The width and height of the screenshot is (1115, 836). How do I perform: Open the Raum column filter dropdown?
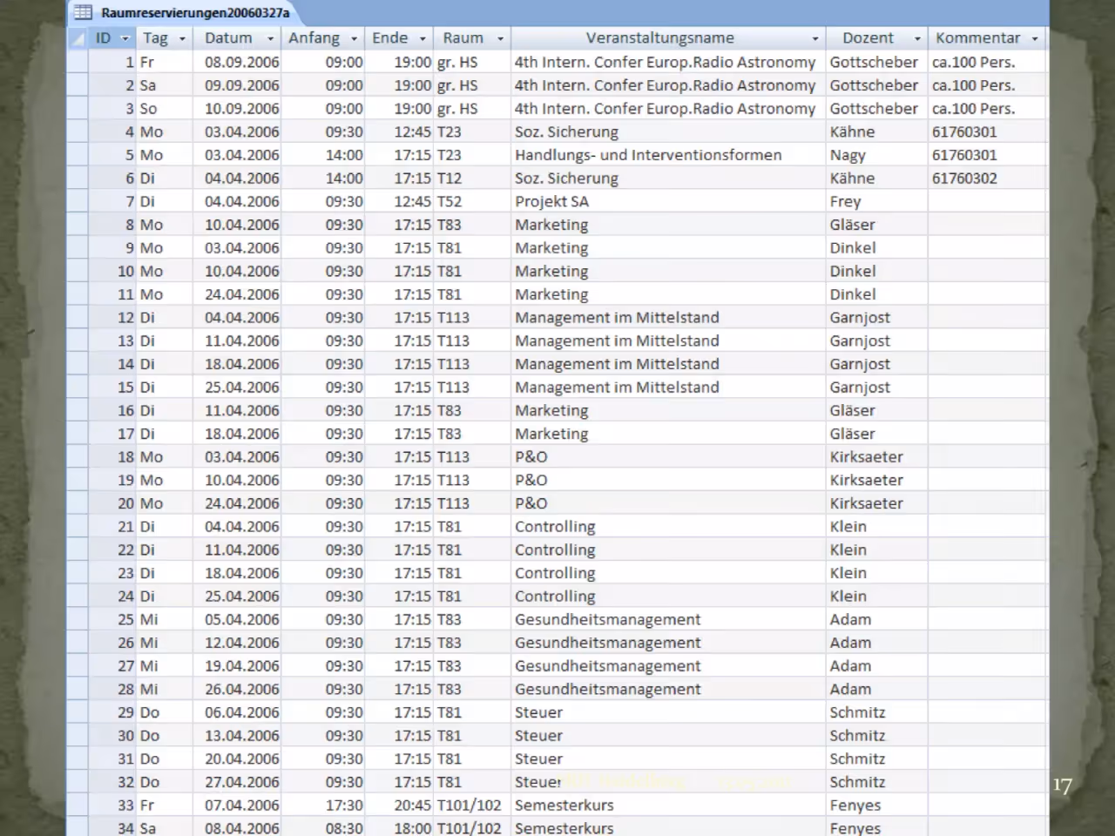(x=500, y=38)
